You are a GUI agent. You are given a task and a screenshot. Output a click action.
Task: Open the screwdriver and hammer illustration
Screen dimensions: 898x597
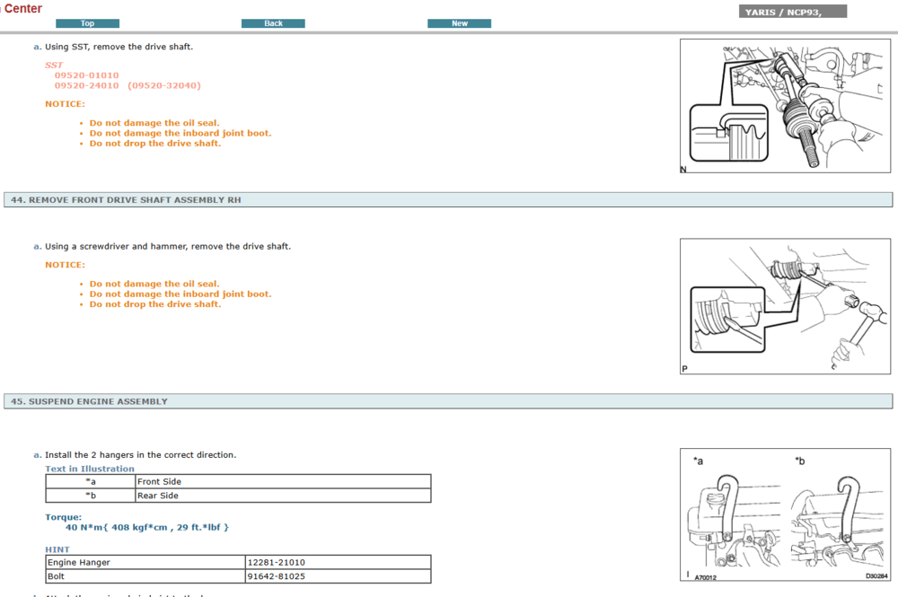point(785,306)
